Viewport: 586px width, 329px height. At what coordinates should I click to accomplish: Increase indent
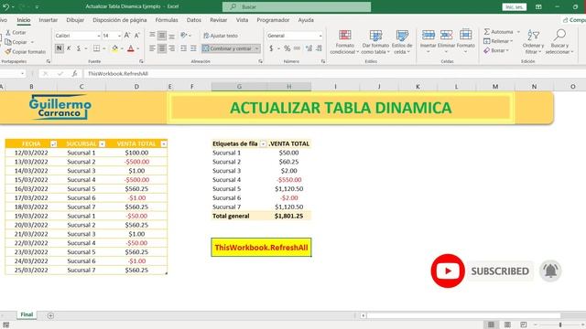[193, 48]
